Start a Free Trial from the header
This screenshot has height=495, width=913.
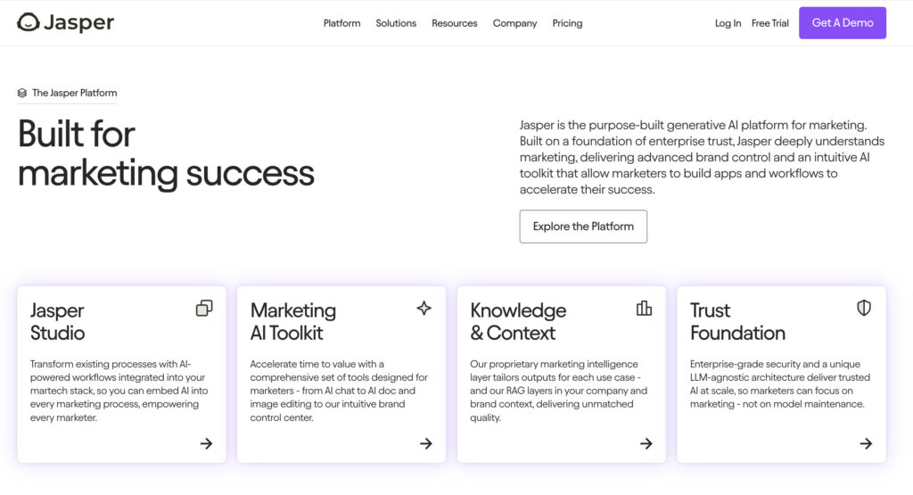click(769, 23)
